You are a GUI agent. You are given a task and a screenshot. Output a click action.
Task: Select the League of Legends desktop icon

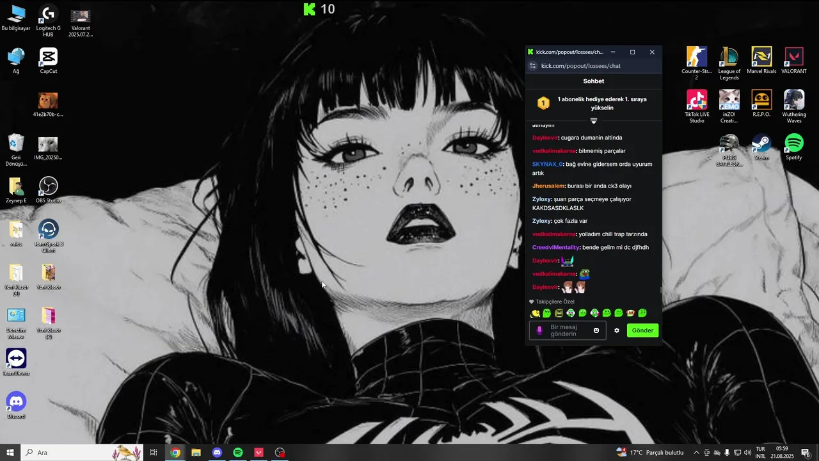(x=729, y=63)
